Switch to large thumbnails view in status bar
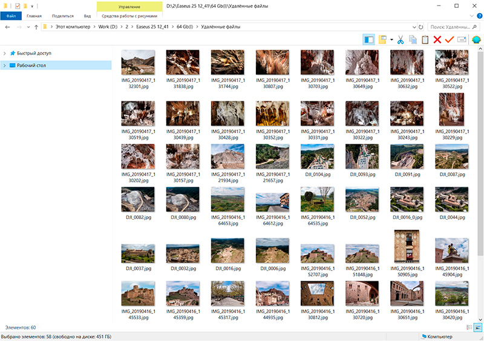484x341 pixels. (477, 327)
